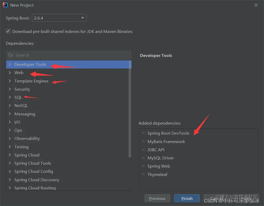
Task: Expand the I/O category chevron
Action: point(10,122)
